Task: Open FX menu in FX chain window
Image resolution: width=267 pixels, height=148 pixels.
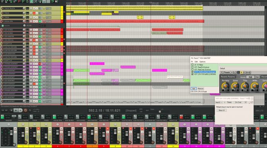Action: (x=192, y=62)
